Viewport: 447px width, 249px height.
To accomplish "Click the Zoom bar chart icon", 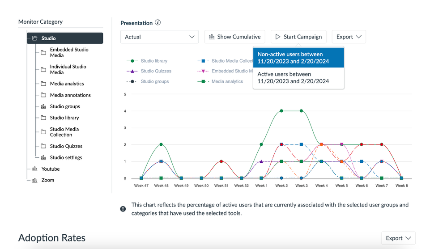I will point(35,180).
